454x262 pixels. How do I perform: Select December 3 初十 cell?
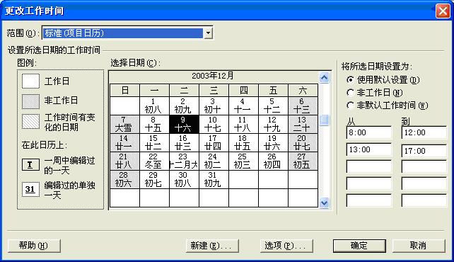tap(214, 106)
